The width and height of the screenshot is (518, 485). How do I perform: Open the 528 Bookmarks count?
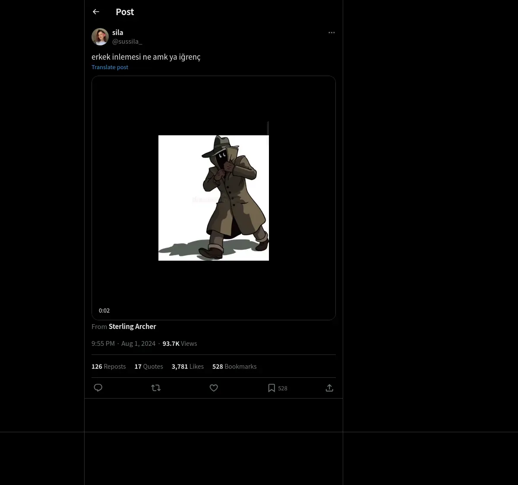[x=234, y=367]
